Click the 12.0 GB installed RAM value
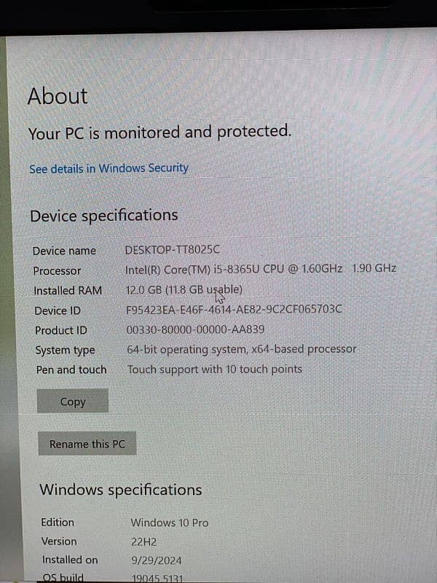 [184, 289]
